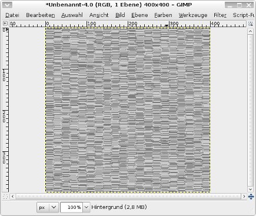Click the navigation cross icon at bottom right
The height and width of the screenshot is (216, 256).
251,197
